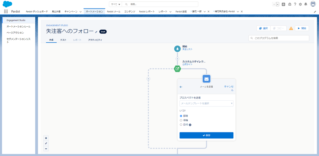Open the Pardot ダッシュボード tab
Image resolution: width=319 pixels, height=156 pixels.
coord(37,12)
